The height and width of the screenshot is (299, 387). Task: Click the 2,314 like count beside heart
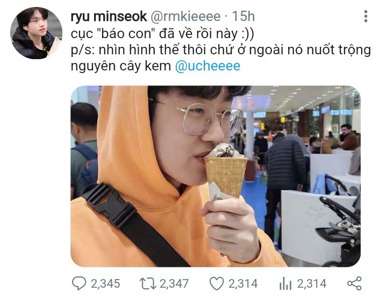[x=243, y=284]
